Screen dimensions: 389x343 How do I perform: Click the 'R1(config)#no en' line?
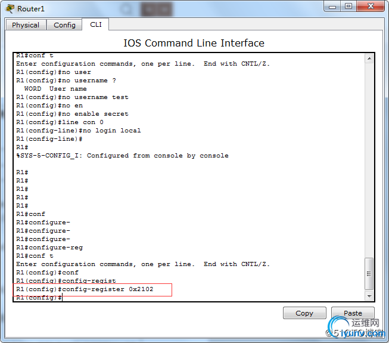[49, 106]
